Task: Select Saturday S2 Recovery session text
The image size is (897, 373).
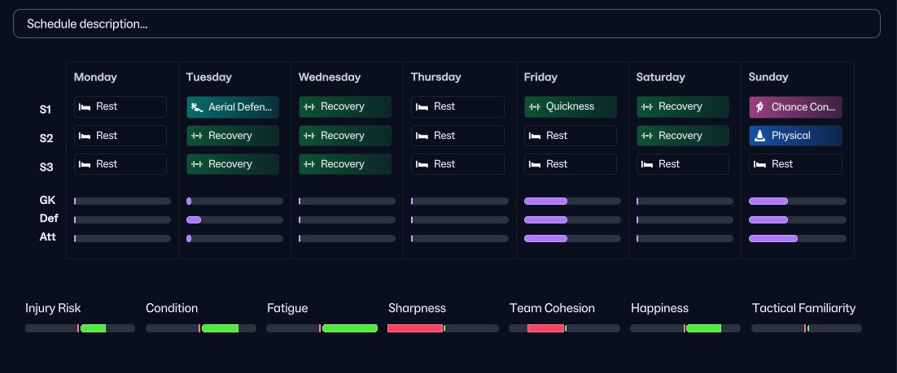Action: (x=680, y=136)
